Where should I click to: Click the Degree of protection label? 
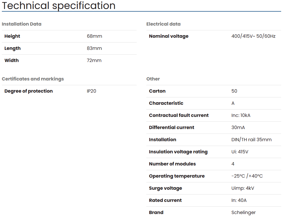click(28, 91)
